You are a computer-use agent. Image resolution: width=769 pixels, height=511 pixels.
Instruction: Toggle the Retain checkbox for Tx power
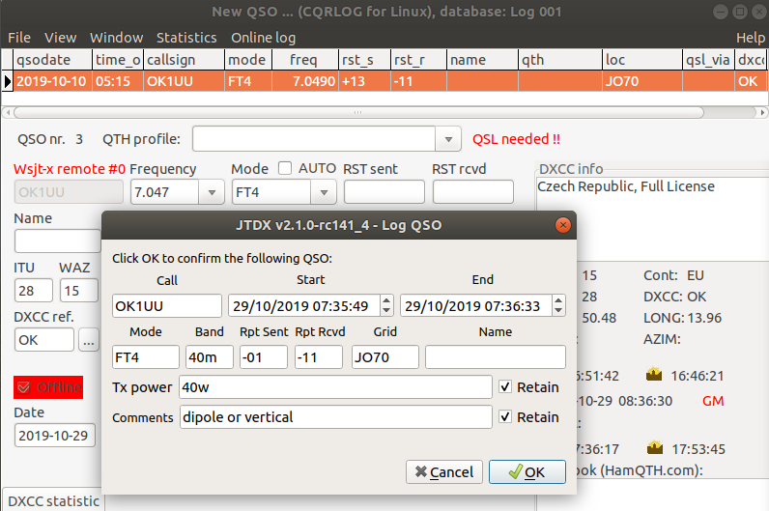(505, 386)
